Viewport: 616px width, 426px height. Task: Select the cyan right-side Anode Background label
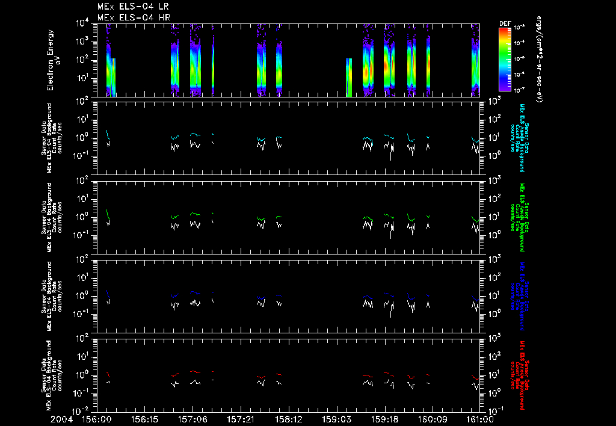click(x=519, y=138)
